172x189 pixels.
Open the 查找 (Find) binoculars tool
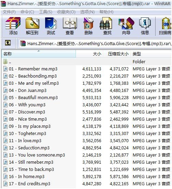click(107, 26)
